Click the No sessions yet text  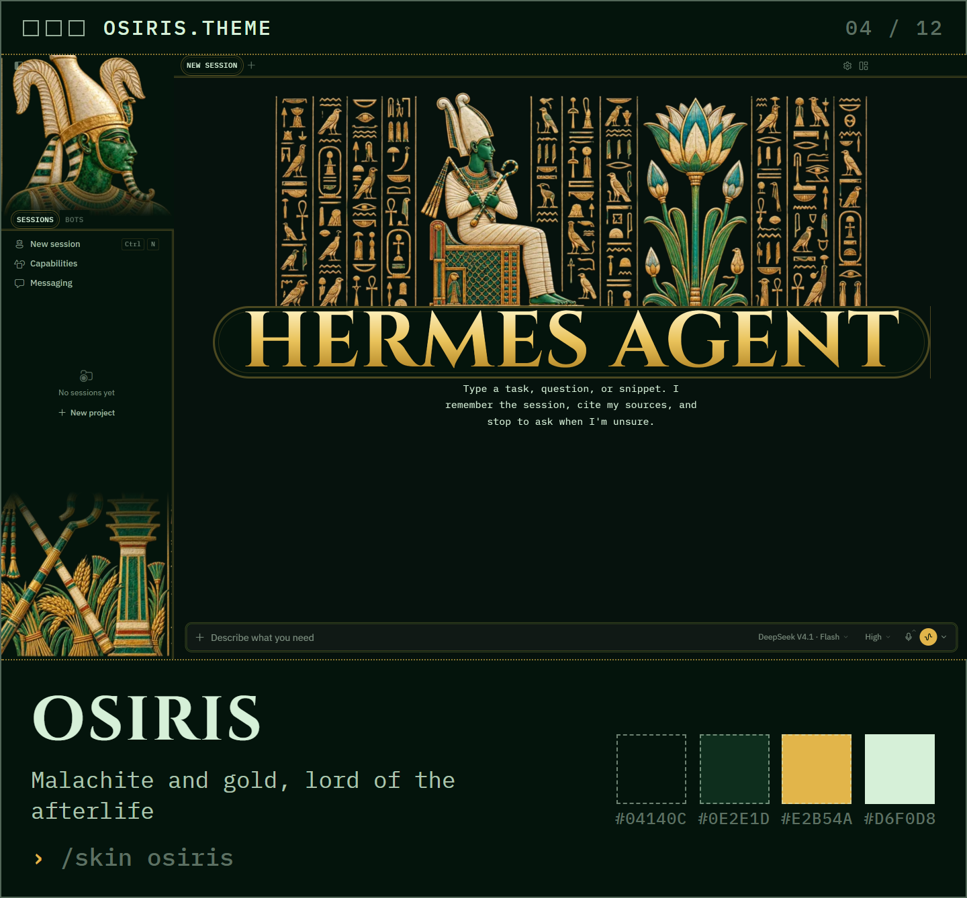(x=87, y=393)
